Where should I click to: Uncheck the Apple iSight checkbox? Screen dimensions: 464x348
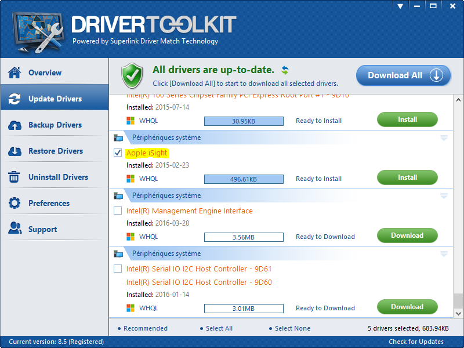[118, 153]
